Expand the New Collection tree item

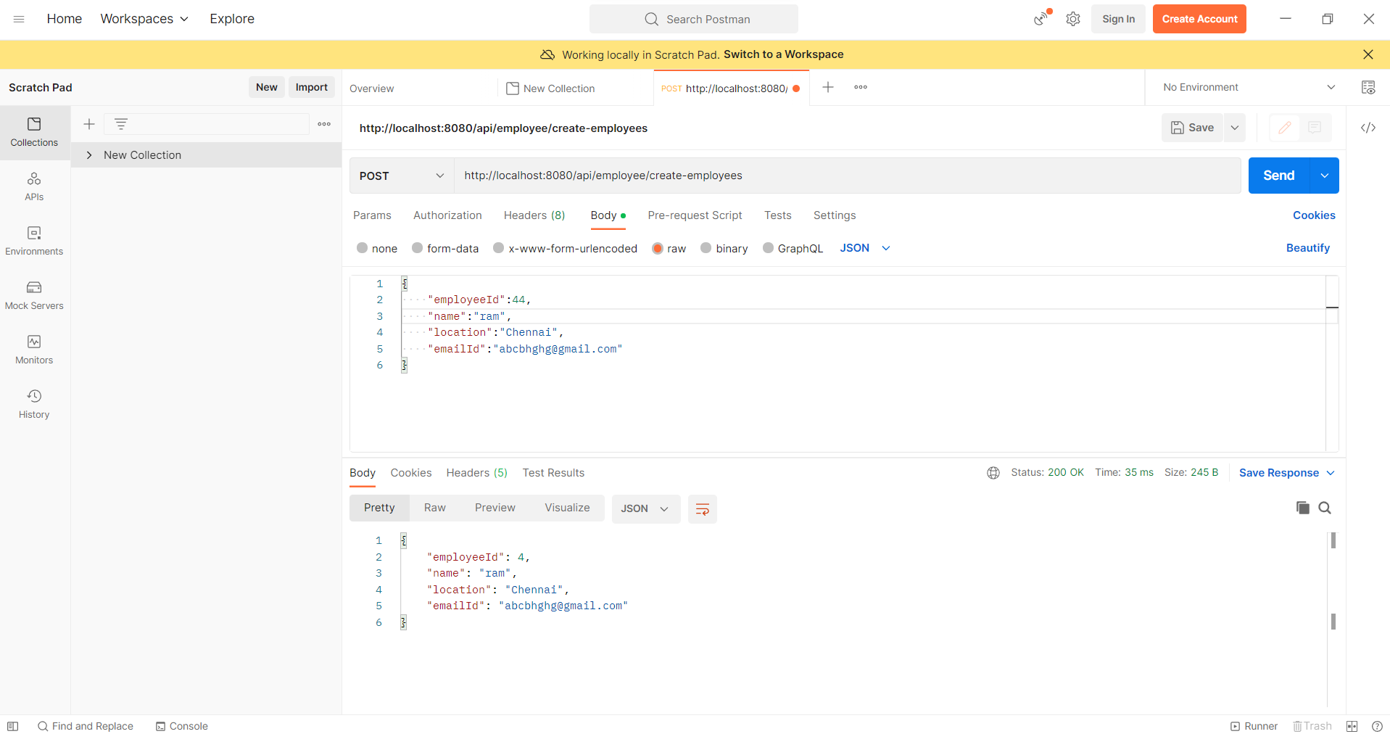point(89,155)
